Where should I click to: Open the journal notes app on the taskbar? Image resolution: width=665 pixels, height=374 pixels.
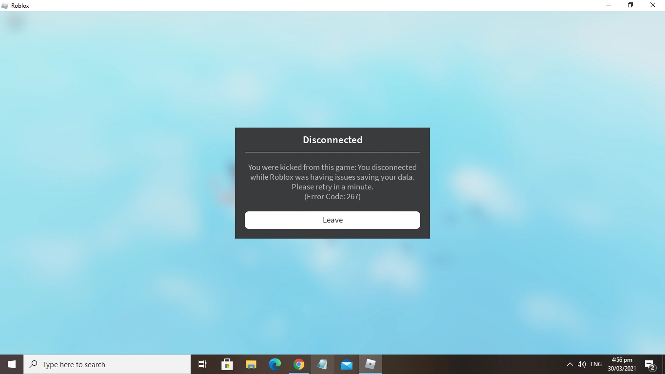pos(322,364)
